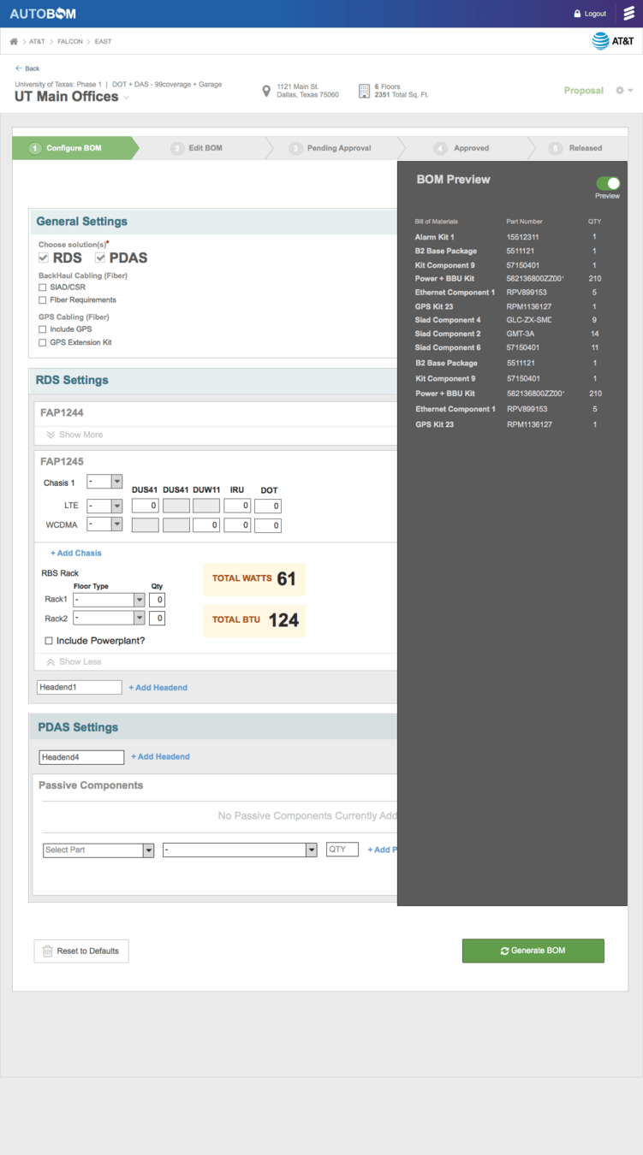Open the settings gear icon

click(x=620, y=90)
